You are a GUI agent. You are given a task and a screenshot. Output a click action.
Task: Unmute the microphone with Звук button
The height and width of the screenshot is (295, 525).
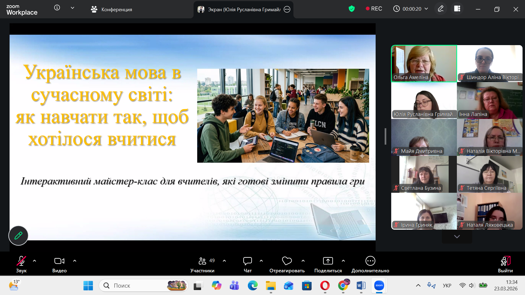pos(21,261)
